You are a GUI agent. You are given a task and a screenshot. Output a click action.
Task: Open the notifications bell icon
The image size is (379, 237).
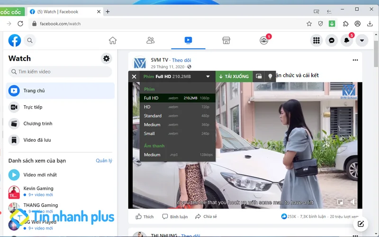coord(347,40)
